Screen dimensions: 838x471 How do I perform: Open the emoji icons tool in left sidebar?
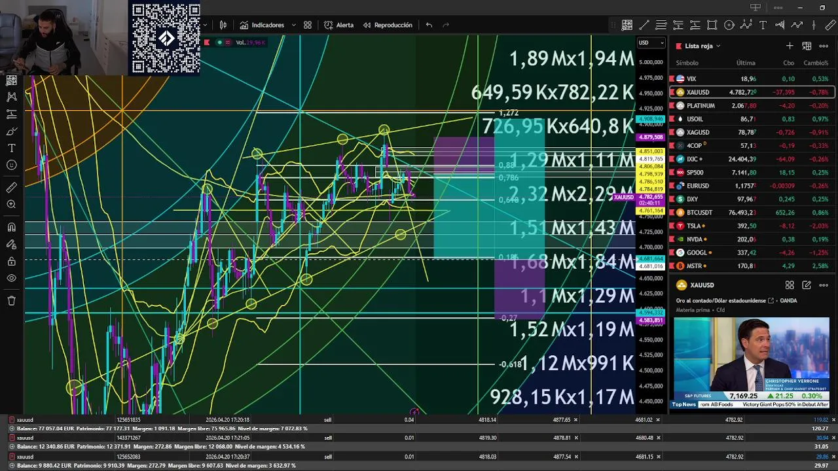[x=11, y=166]
